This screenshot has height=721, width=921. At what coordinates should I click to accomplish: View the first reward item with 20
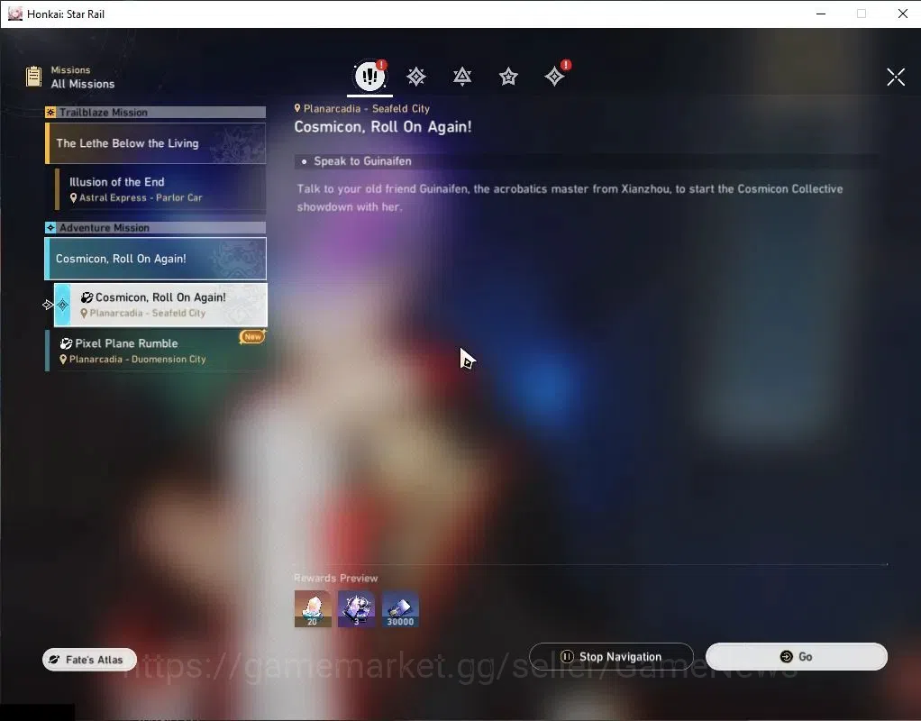313,608
